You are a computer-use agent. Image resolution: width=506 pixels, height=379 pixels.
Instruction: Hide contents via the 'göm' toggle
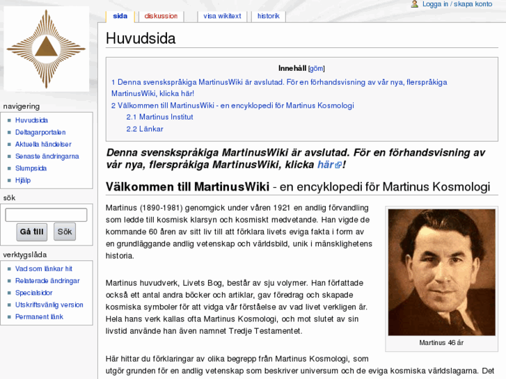[316, 68]
